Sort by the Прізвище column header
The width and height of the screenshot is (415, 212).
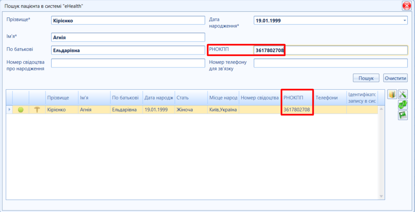click(62, 98)
